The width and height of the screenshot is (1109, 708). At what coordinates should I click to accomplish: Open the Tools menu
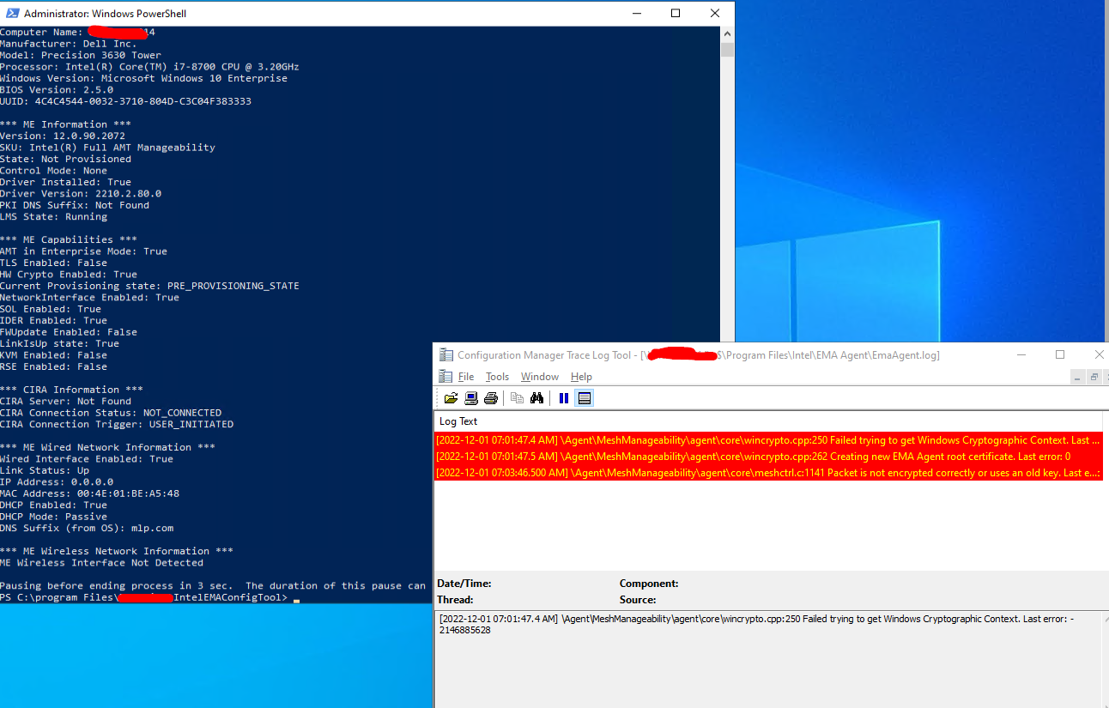497,377
